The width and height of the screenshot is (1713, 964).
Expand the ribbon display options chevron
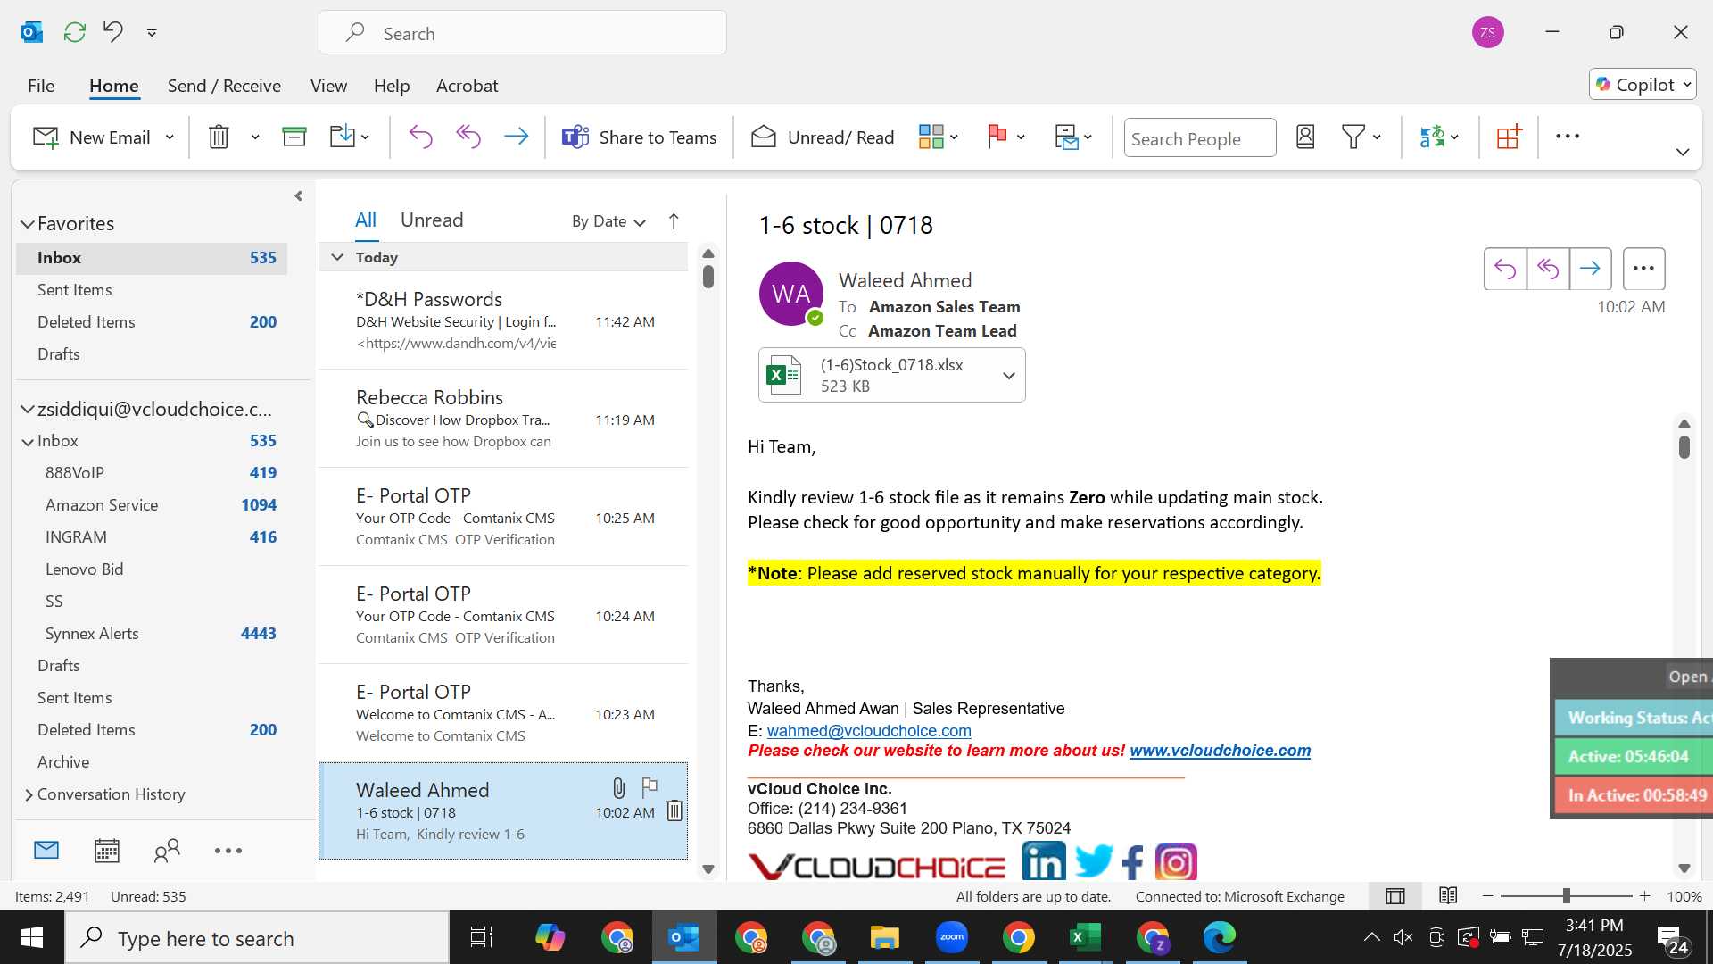point(1683,153)
